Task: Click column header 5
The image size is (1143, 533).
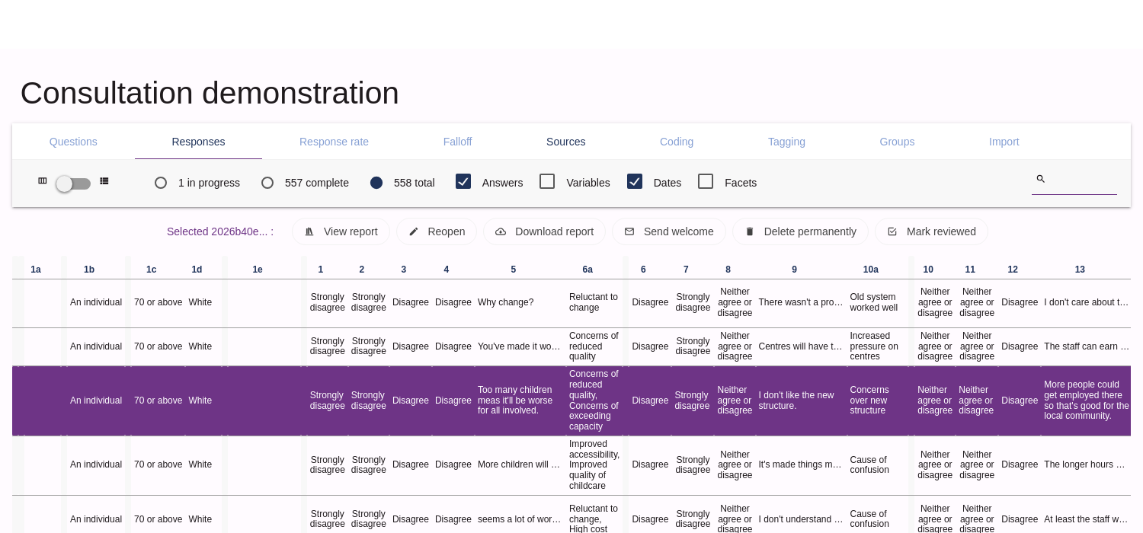Action: click(x=514, y=270)
